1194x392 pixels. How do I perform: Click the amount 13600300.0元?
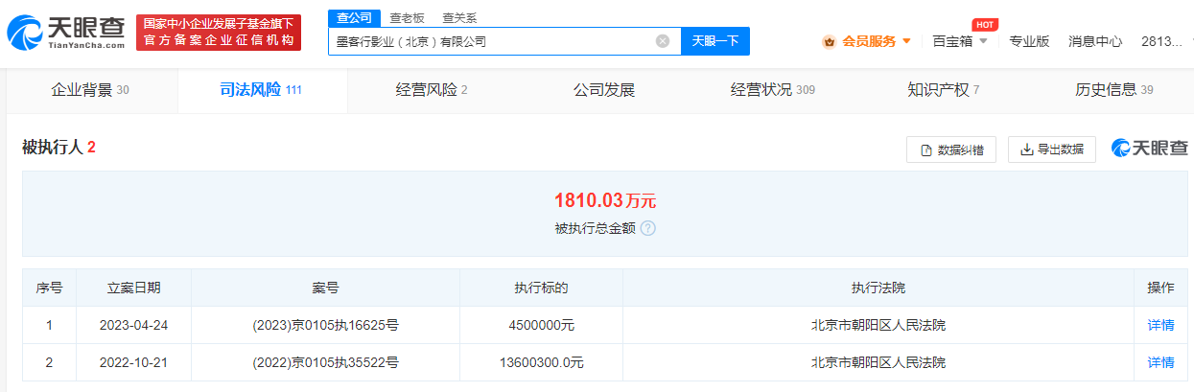(542, 362)
